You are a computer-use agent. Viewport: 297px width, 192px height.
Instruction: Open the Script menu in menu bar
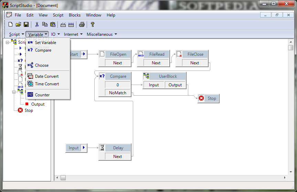[58, 15]
